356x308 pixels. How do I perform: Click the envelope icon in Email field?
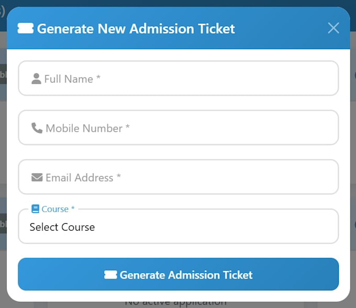point(37,177)
